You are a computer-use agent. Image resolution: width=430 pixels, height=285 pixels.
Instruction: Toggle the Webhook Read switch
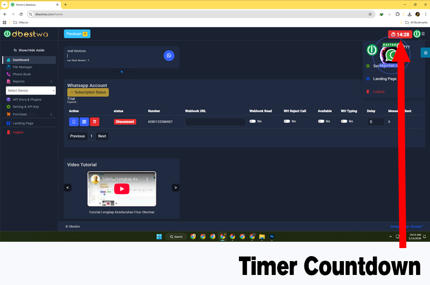click(x=252, y=121)
